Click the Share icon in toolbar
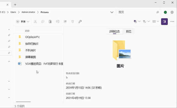Viewport: 177px width, 108px height. tap(65, 21)
